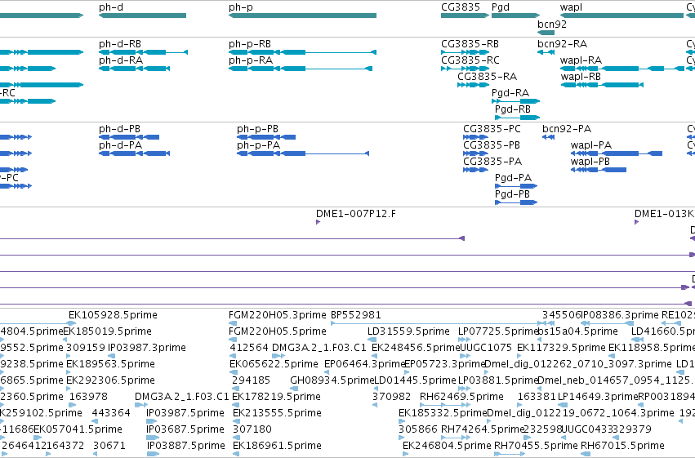Image resolution: width=695 pixels, height=458 pixels.
Task: Click the Pgd-PB protein feature
Action: (x=516, y=202)
